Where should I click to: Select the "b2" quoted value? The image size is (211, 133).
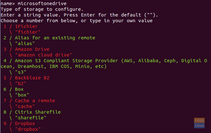(x=21, y=83)
